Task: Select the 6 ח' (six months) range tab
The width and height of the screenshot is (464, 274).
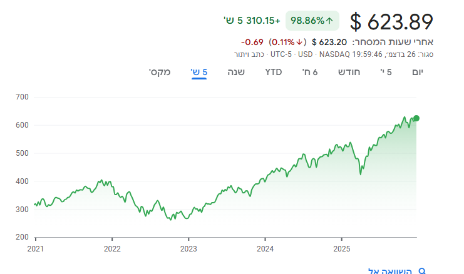Action: (311, 72)
